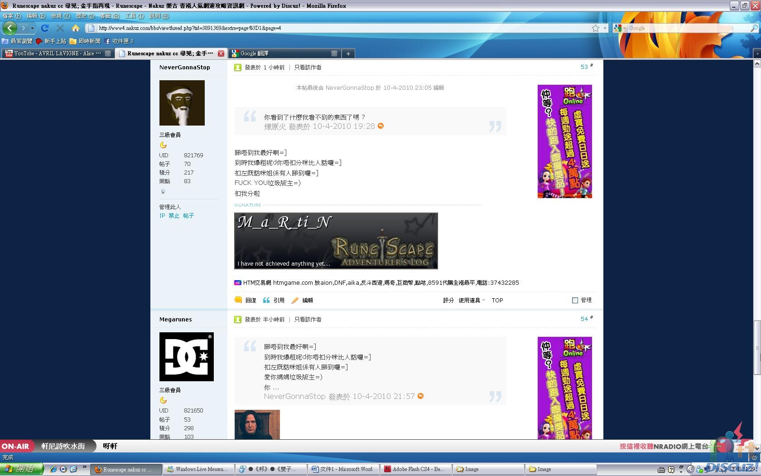The height and width of the screenshot is (476, 761).
Task: Click the 回復 reply icon in post 53
Action: (239, 300)
